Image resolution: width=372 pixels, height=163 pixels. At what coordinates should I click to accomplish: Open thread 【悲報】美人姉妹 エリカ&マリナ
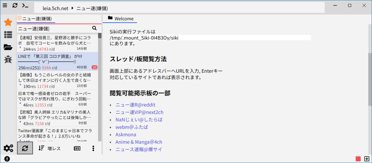pyautogui.click(x=57, y=117)
